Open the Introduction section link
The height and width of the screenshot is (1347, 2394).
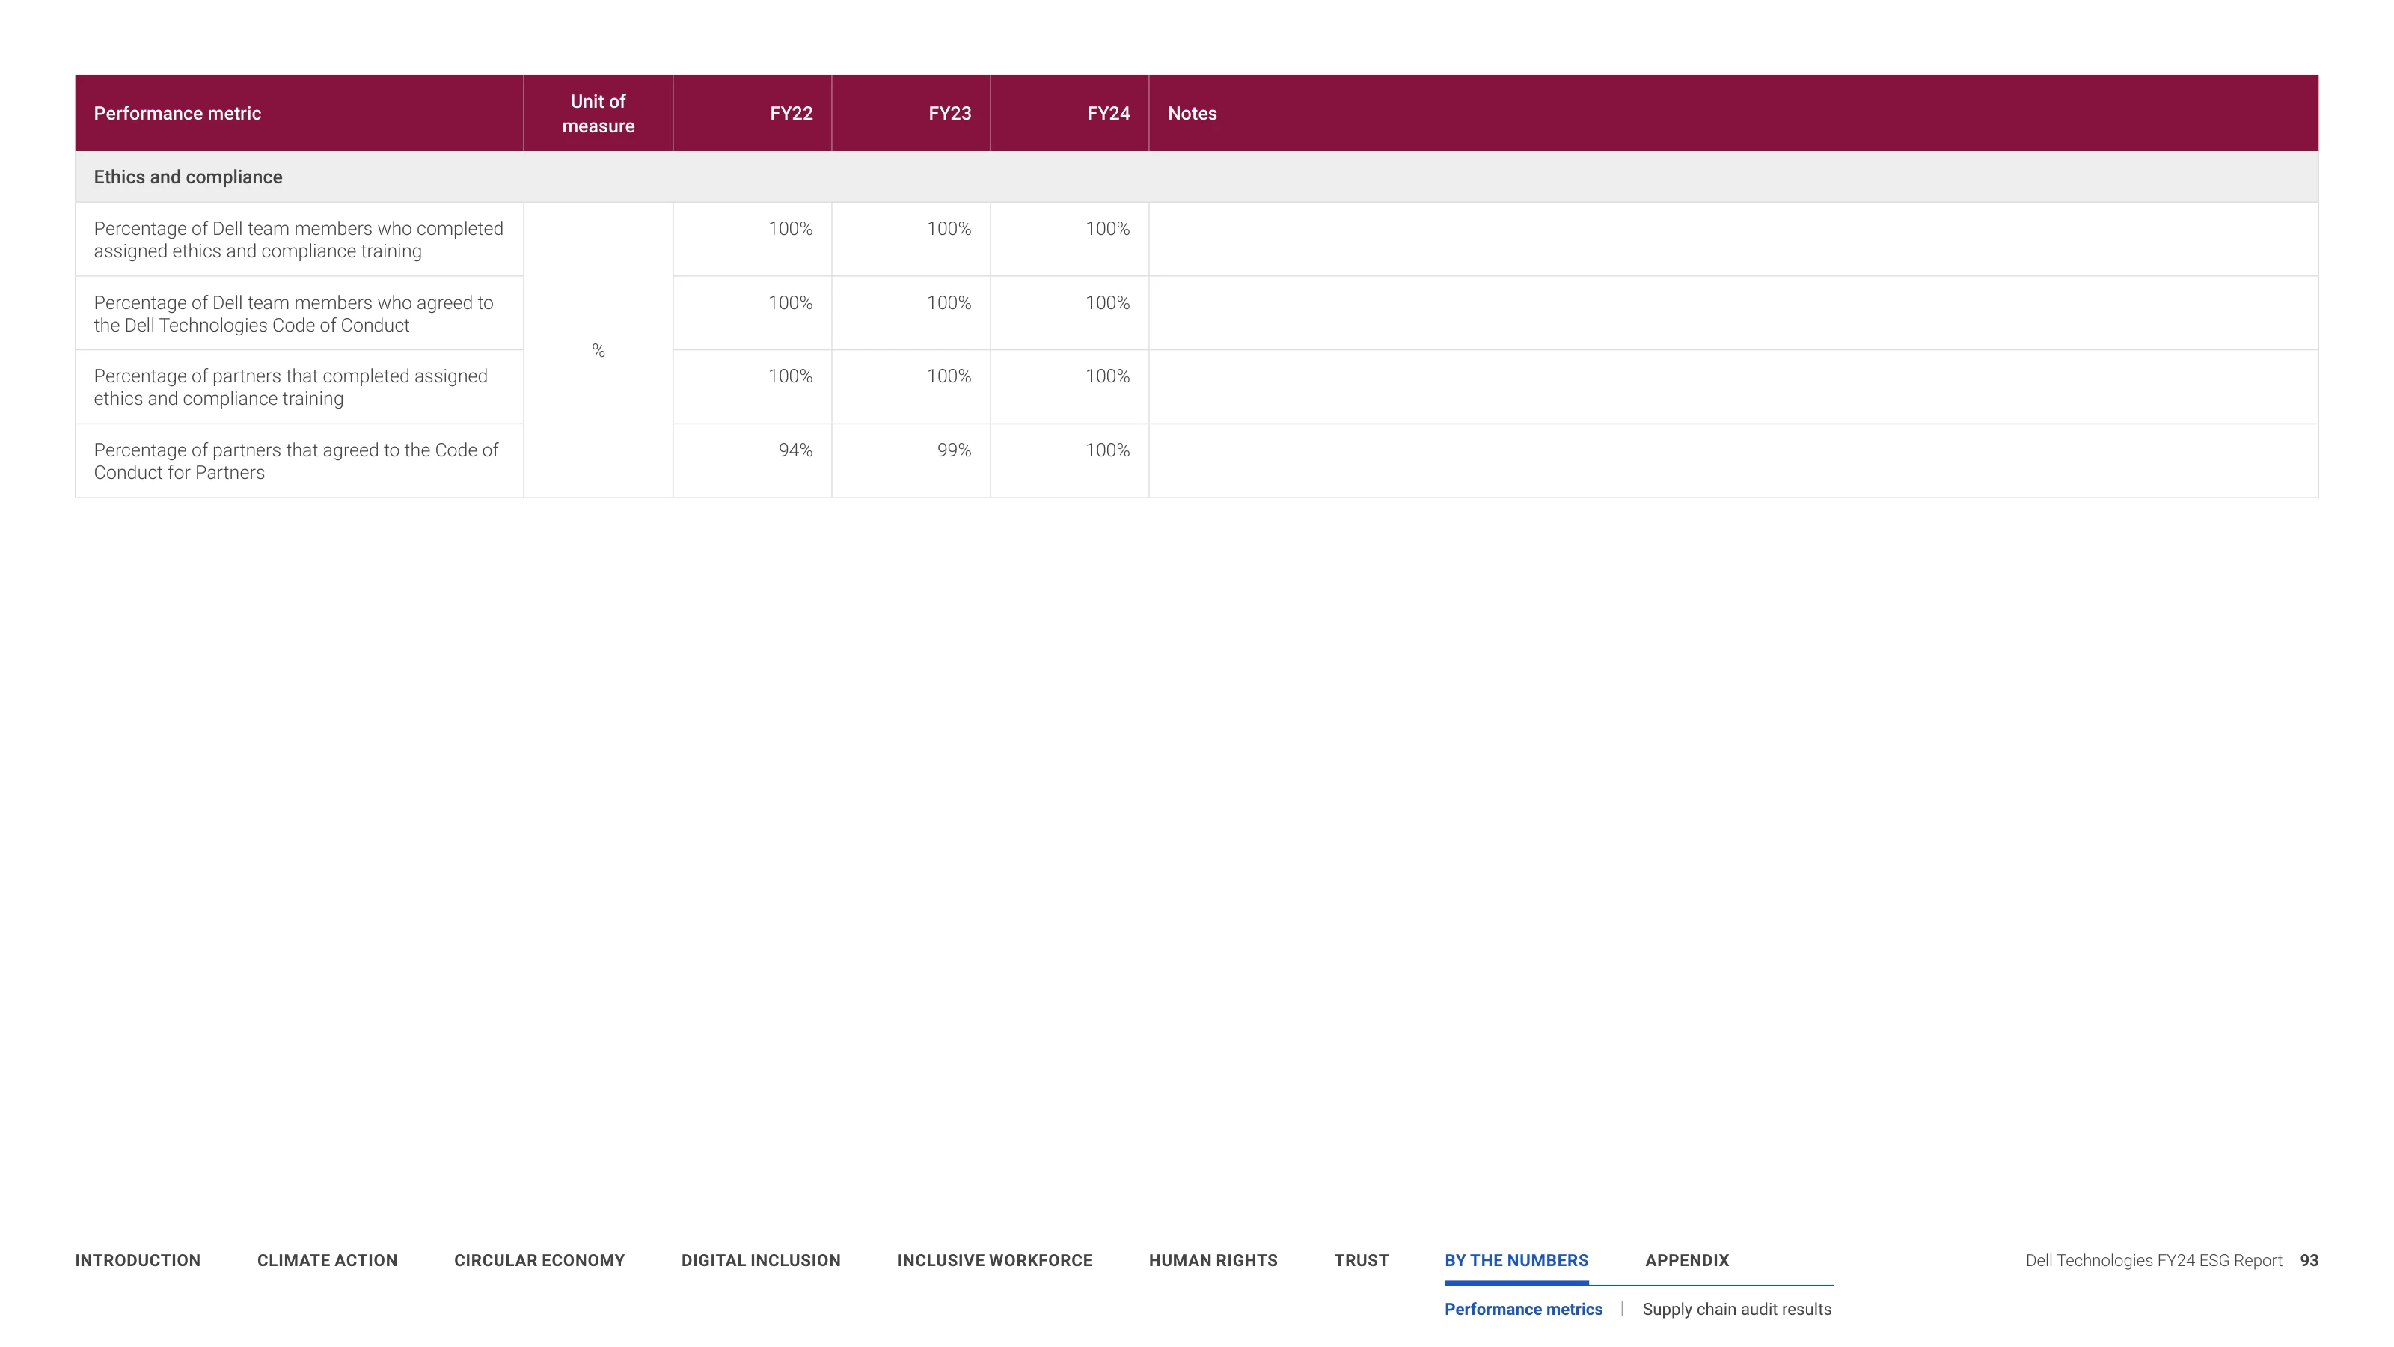[x=138, y=1260]
